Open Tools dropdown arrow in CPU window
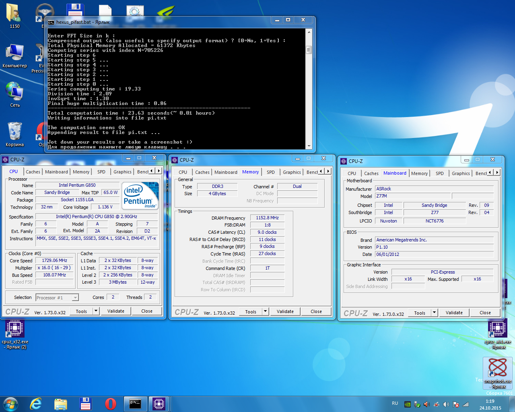Screen dimensions: 515x412 pos(96,311)
